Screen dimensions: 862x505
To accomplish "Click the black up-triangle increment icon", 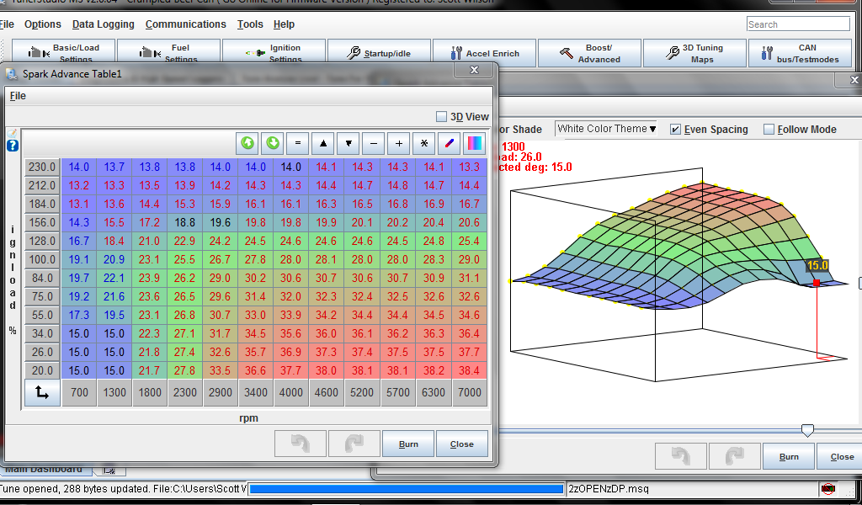I will pos(324,142).
